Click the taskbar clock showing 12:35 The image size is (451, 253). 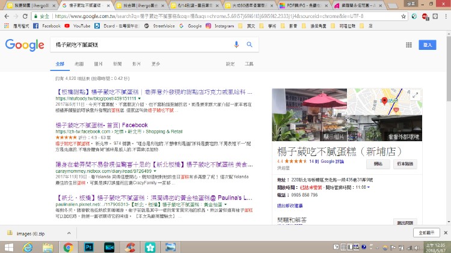pos(435,248)
